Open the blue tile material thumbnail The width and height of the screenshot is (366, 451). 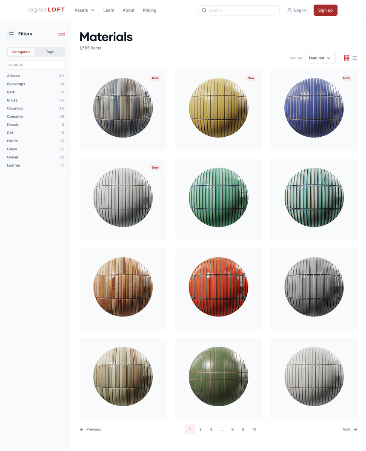(x=314, y=109)
